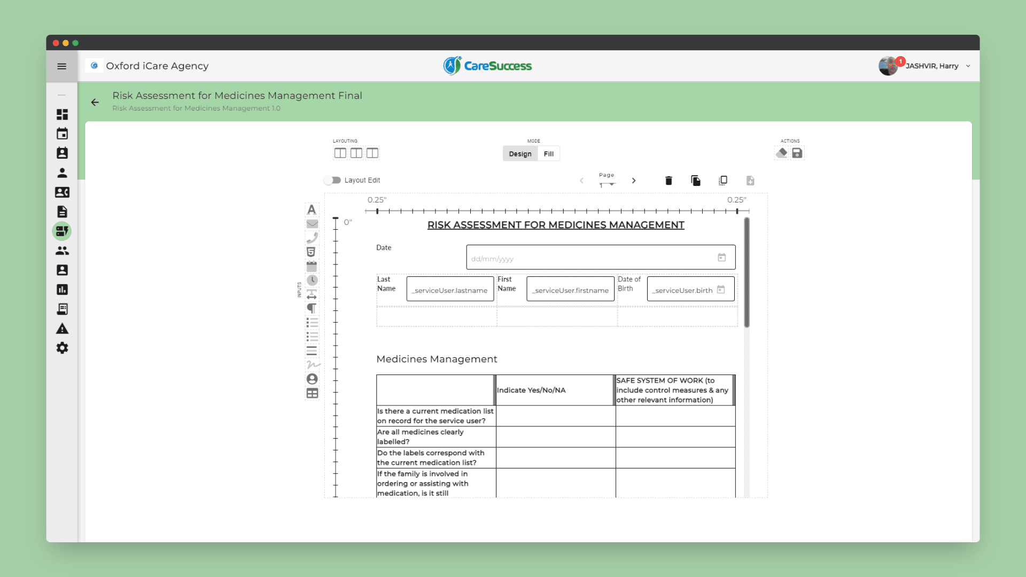Select the clock time input tool
Image resolution: width=1026 pixels, height=577 pixels.
coord(312,280)
